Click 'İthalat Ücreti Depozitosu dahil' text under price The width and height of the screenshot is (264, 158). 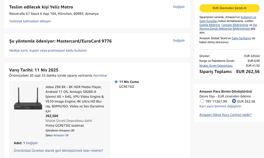[69, 121]
